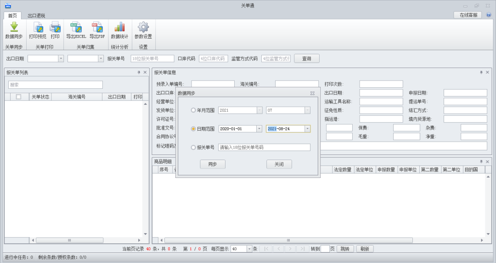Go to first page navigation arrow

[266, 249]
